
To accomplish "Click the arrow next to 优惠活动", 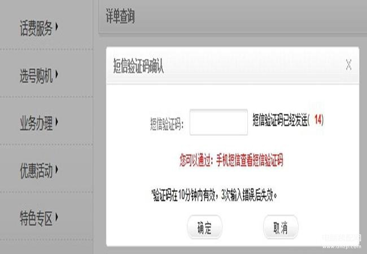I will point(56,169).
